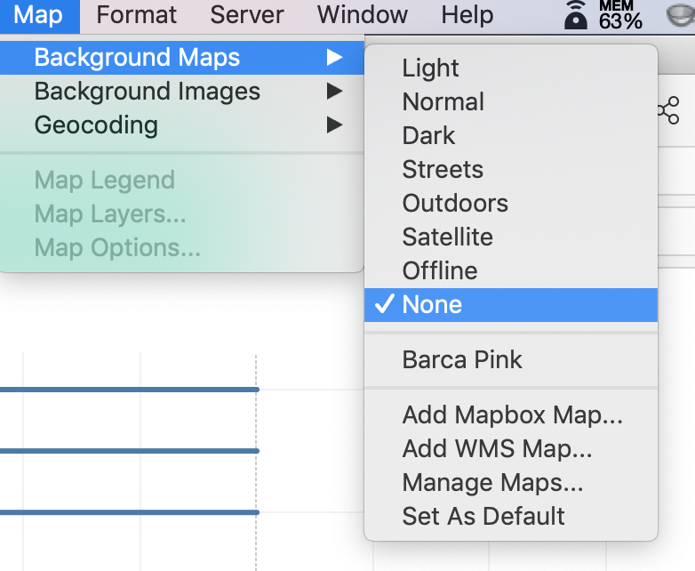Click the lock status icon in menu bar
Image resolution: width=695 pixels, height=571 pixels.
point(577,15)
